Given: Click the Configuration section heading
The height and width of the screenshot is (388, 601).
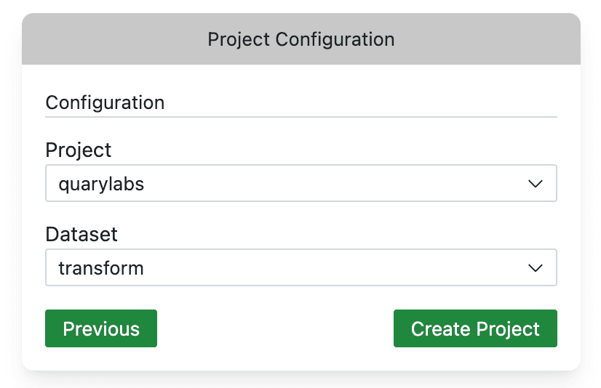Looking at the screenshot, I should [x=105, y=102].
